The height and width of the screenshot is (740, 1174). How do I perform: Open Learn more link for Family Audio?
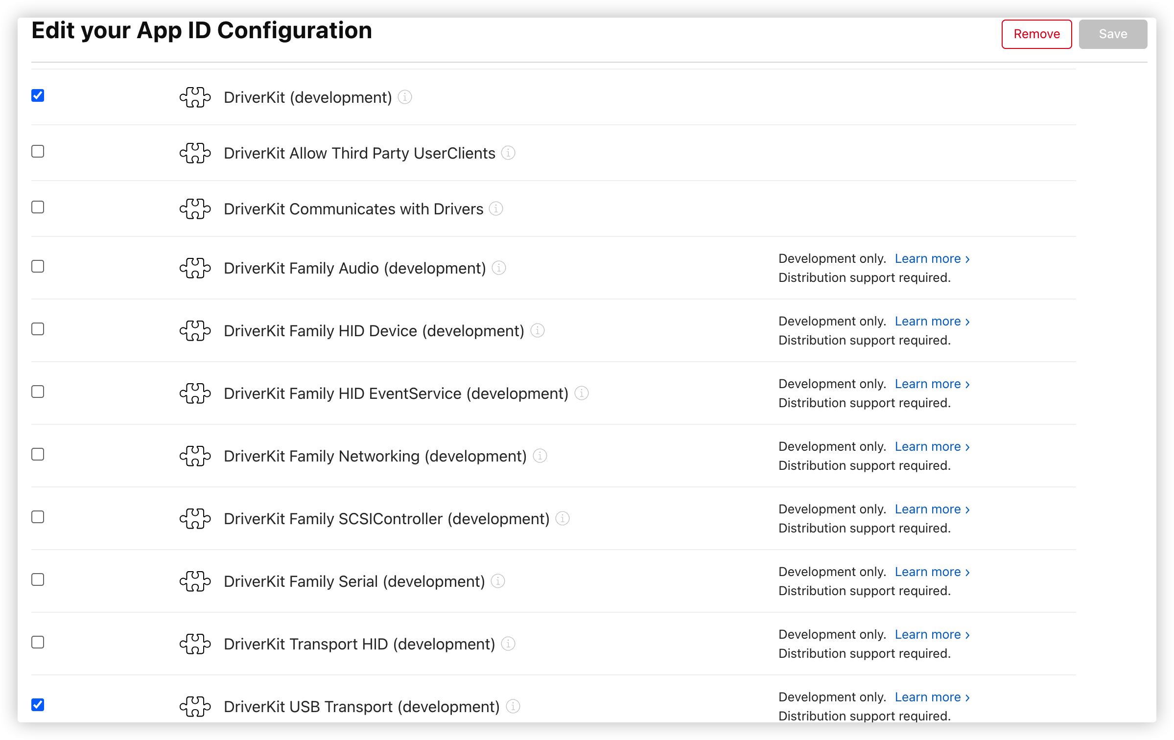(932, 258)
